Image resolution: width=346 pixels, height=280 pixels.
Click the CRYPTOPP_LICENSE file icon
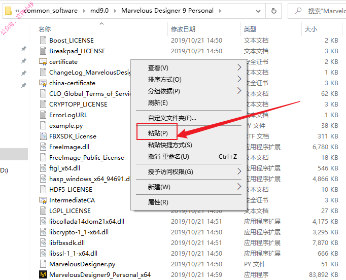[43, 104]
